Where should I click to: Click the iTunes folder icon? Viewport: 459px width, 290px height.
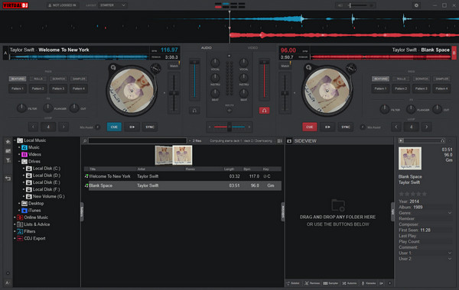pyautogui.click(x=24, y=211)
